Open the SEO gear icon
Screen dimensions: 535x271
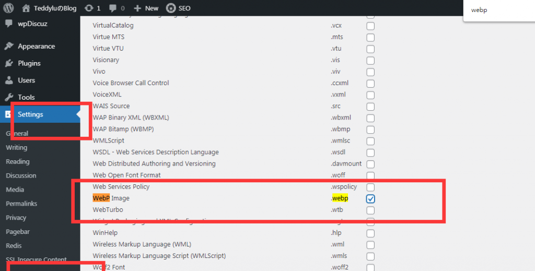171,8
